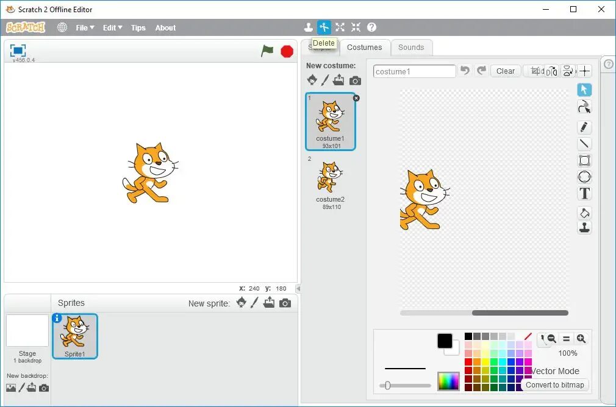The width and height of the screenshot is (616, 407).
Task: Upload backdrop from file
Action: click(x=32, y=388)
